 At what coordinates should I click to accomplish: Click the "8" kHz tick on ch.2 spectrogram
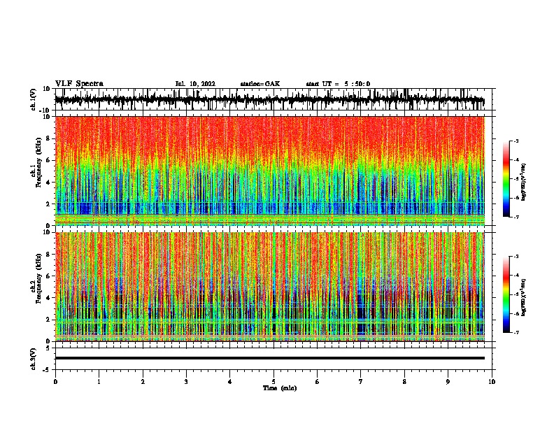tap(48, 255)
